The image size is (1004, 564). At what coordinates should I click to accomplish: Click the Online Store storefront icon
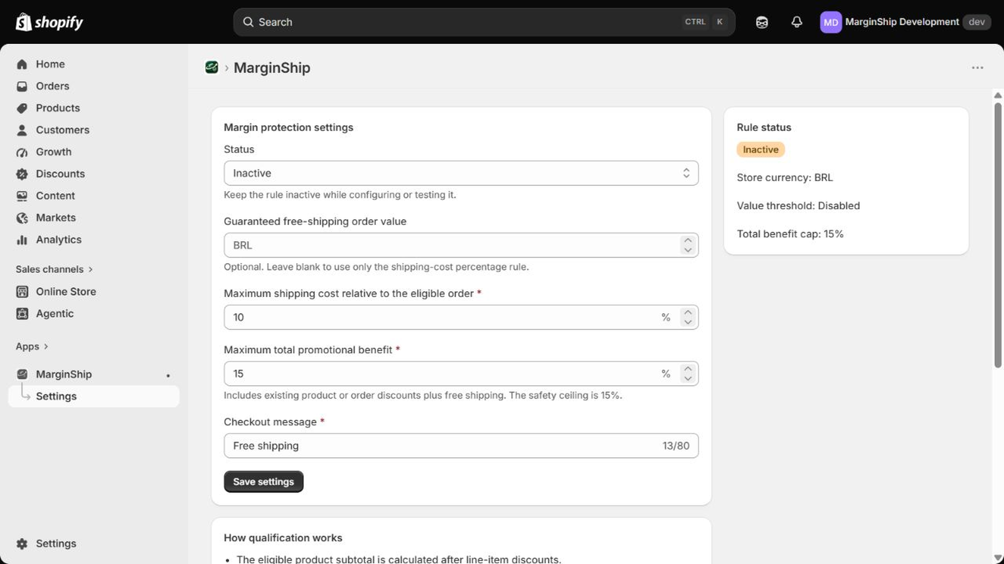pos(22,291)
